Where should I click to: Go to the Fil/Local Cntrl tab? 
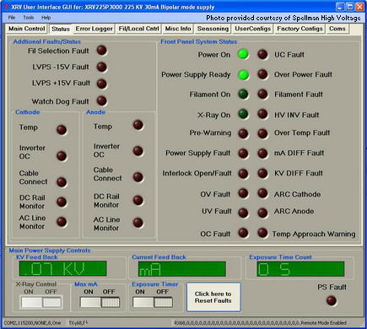138,29
